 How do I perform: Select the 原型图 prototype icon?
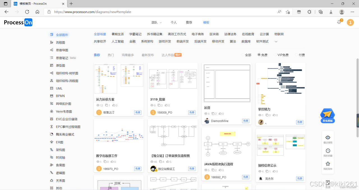tap(52, 65)
